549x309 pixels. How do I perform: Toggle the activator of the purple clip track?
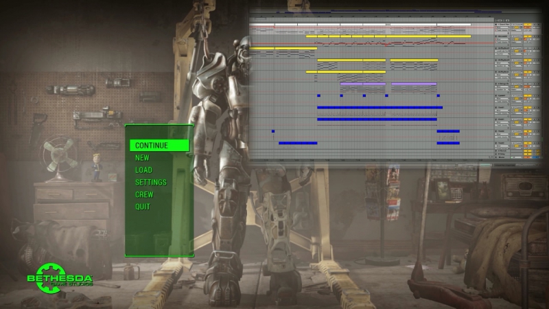(528, 84)
